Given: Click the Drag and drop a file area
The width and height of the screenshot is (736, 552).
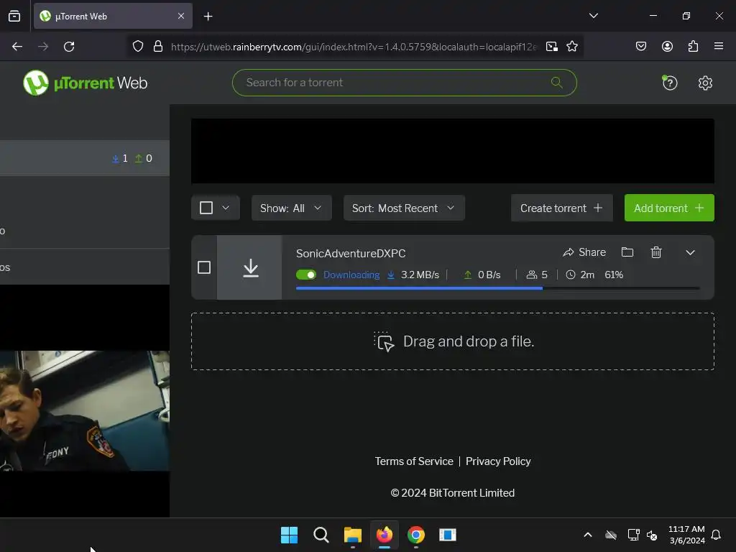Looking at the screenshot, I should click(453, 341).
